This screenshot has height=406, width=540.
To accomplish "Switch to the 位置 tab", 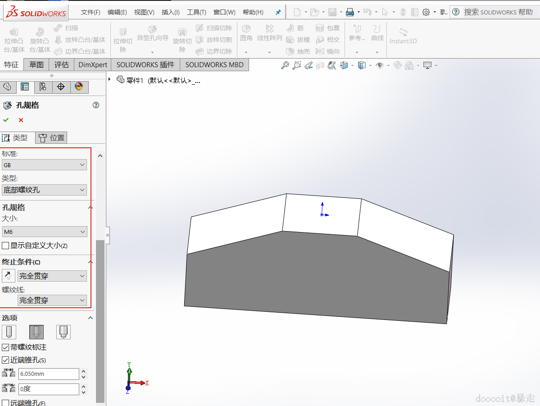I will [x=51, y=137].
